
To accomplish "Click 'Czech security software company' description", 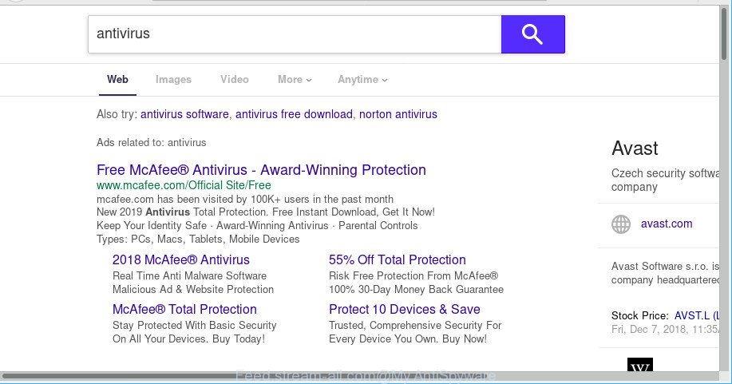I will (665, 180).
